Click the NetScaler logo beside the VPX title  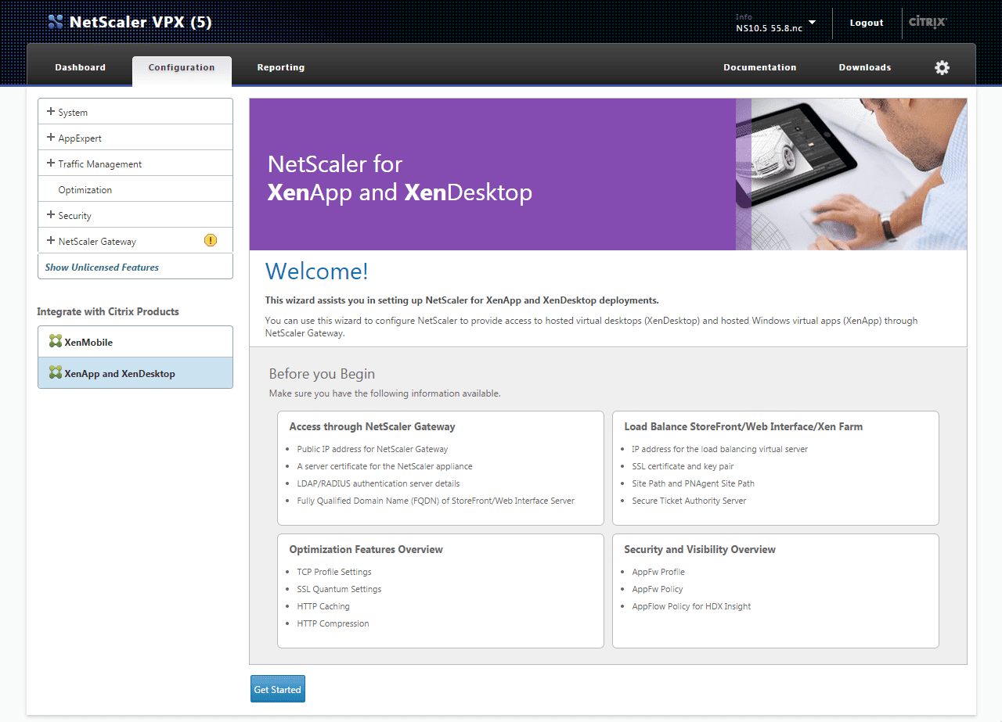[x=55, y=22]
